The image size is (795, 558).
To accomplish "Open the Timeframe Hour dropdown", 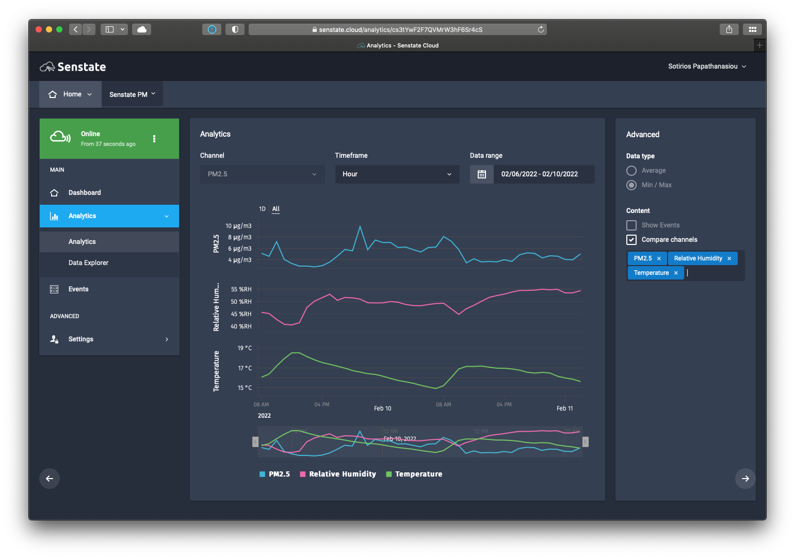I will tap(397, 174).
